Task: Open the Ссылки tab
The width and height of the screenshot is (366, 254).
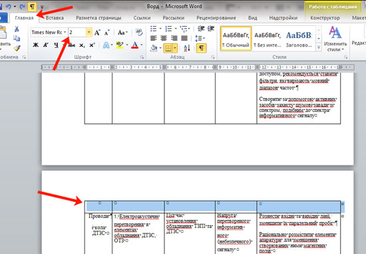Action: tap(142, 18)
